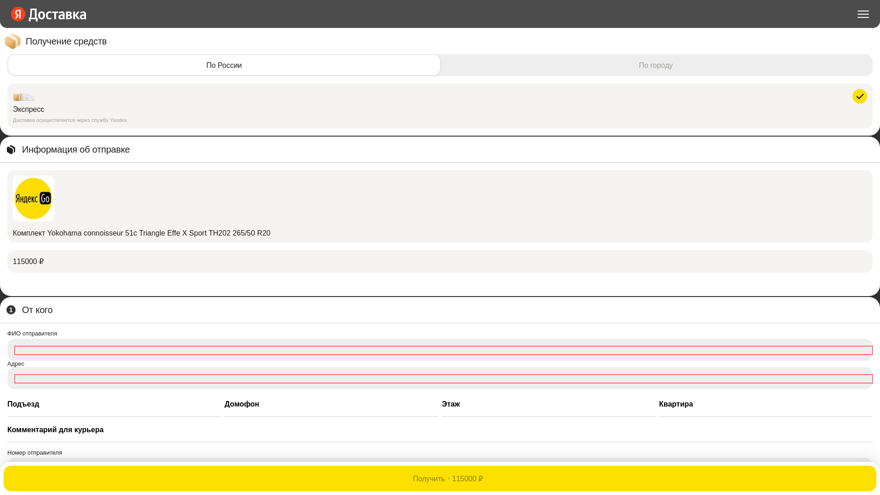The image size is (880, 495).
Task: Switch to the По городу tab
Action: point(656,65)
